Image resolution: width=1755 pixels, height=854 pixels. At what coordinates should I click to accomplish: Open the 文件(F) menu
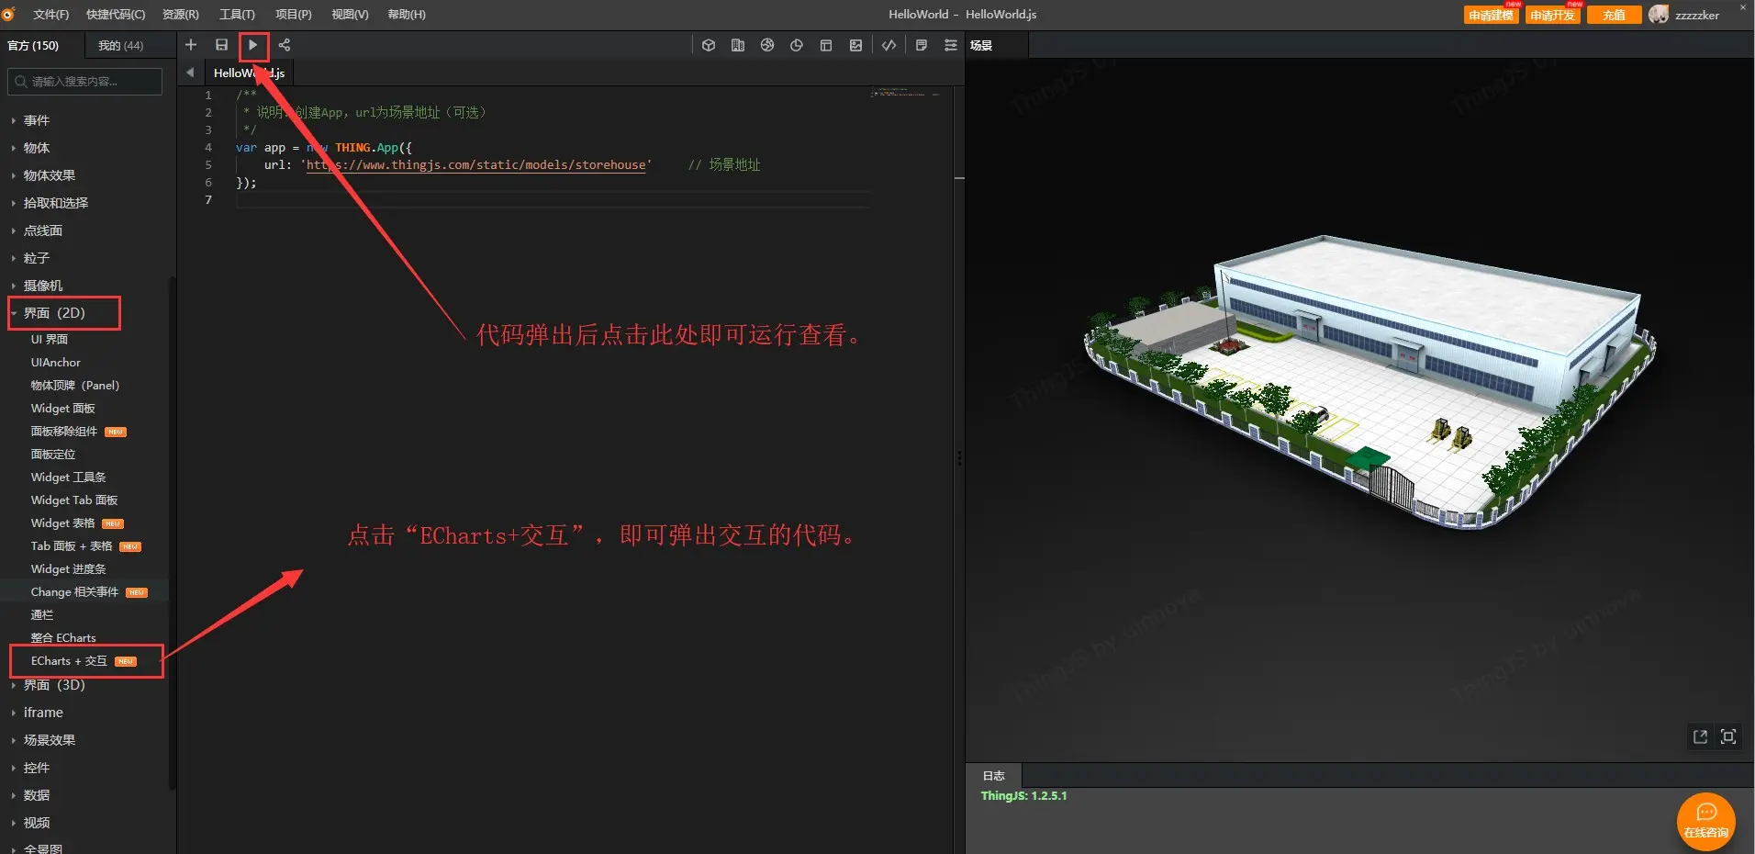(50, 15)
